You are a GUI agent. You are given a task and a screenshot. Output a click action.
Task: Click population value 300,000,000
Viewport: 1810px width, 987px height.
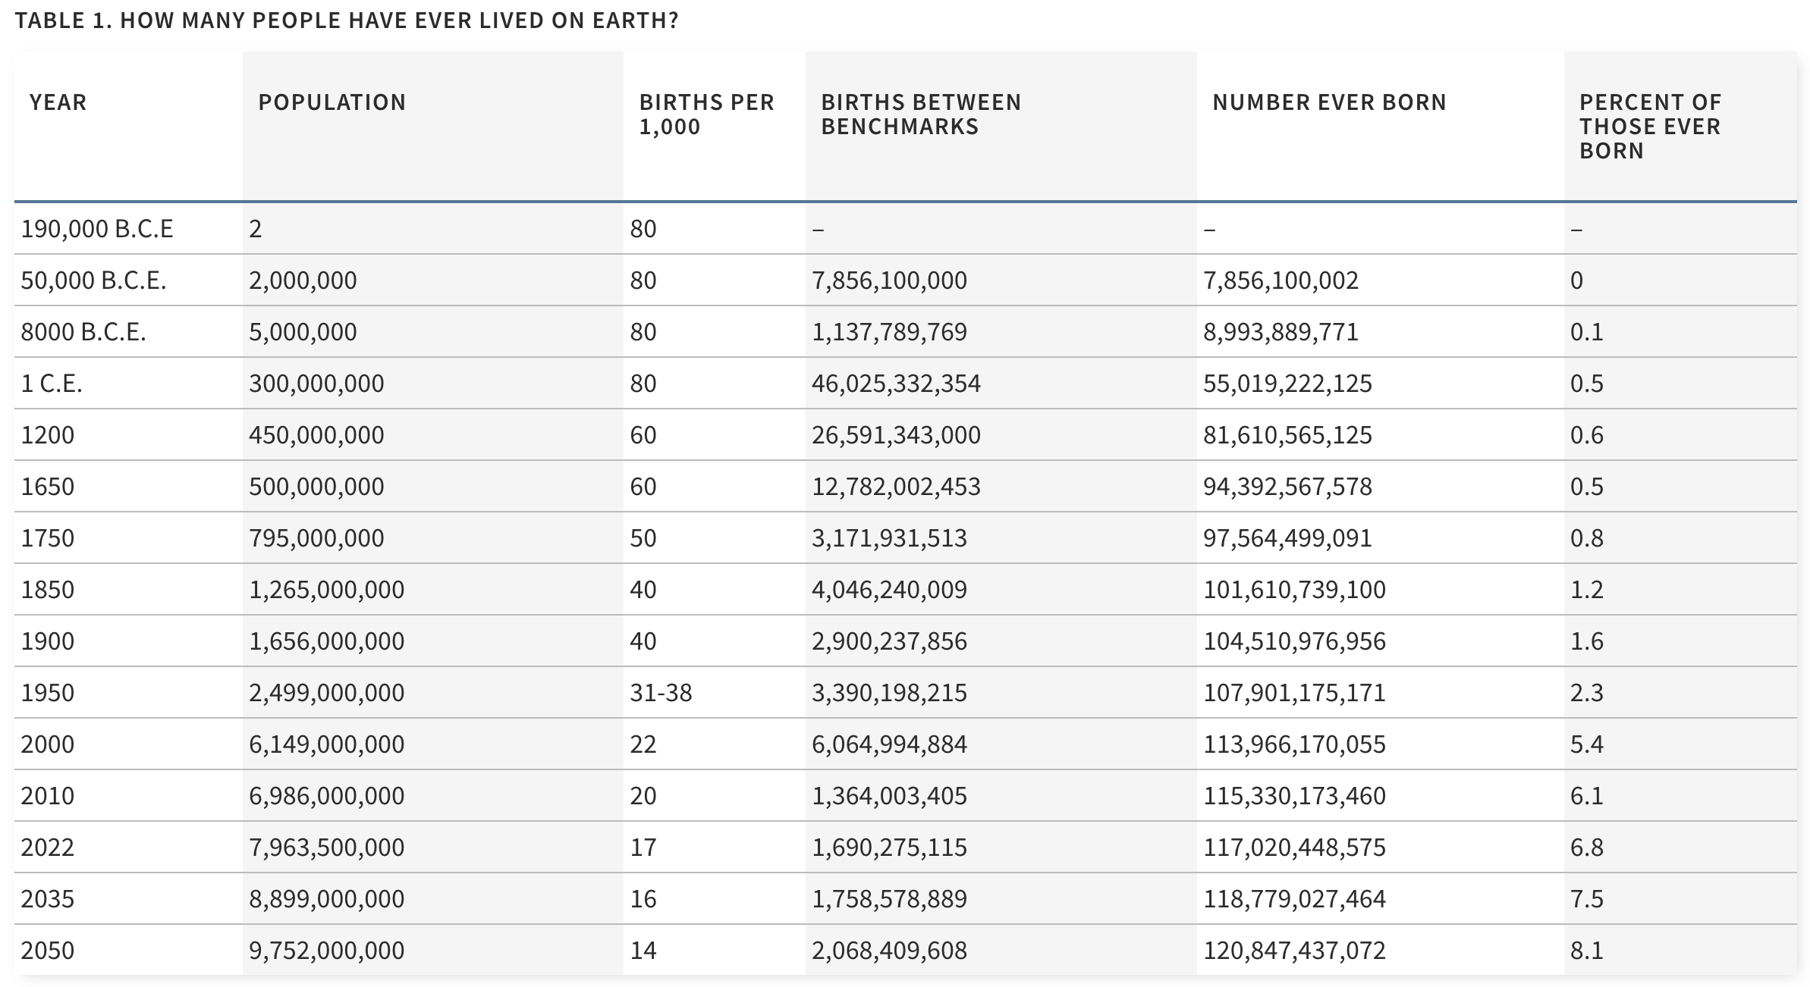click(316, 384)
